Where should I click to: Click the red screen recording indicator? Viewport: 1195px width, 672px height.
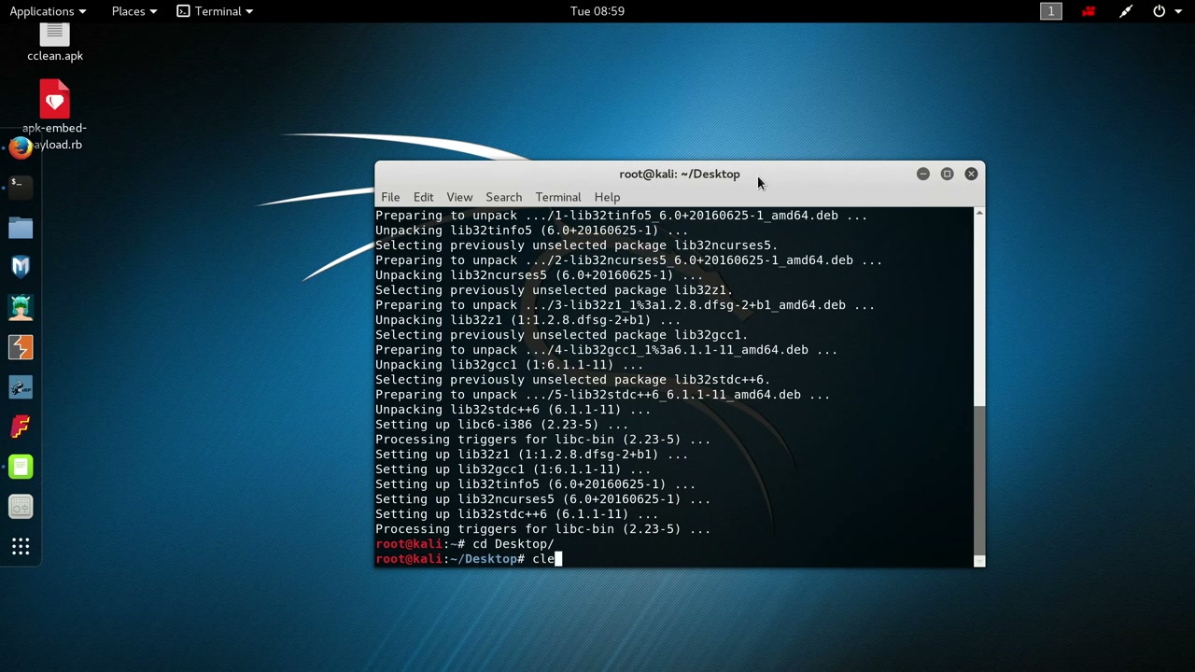(x=1089, y=11)
